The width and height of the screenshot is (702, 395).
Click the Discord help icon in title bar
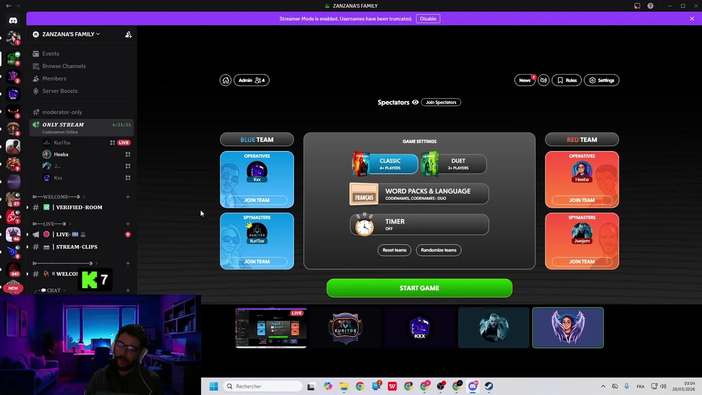pos(650,6)
